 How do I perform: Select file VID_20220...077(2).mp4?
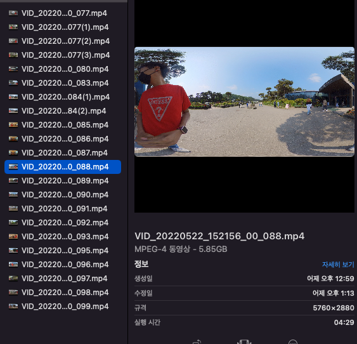click(x=63, y=41)
